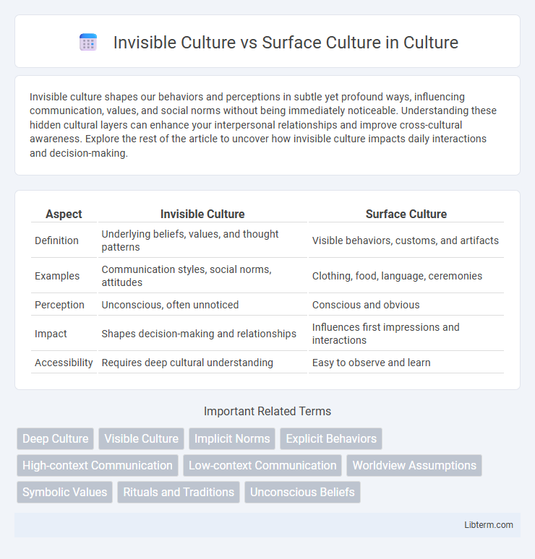This screenshot has width=535, height=559.
Task: Select the 'Accessibility' row label
Action: point(64,363)
